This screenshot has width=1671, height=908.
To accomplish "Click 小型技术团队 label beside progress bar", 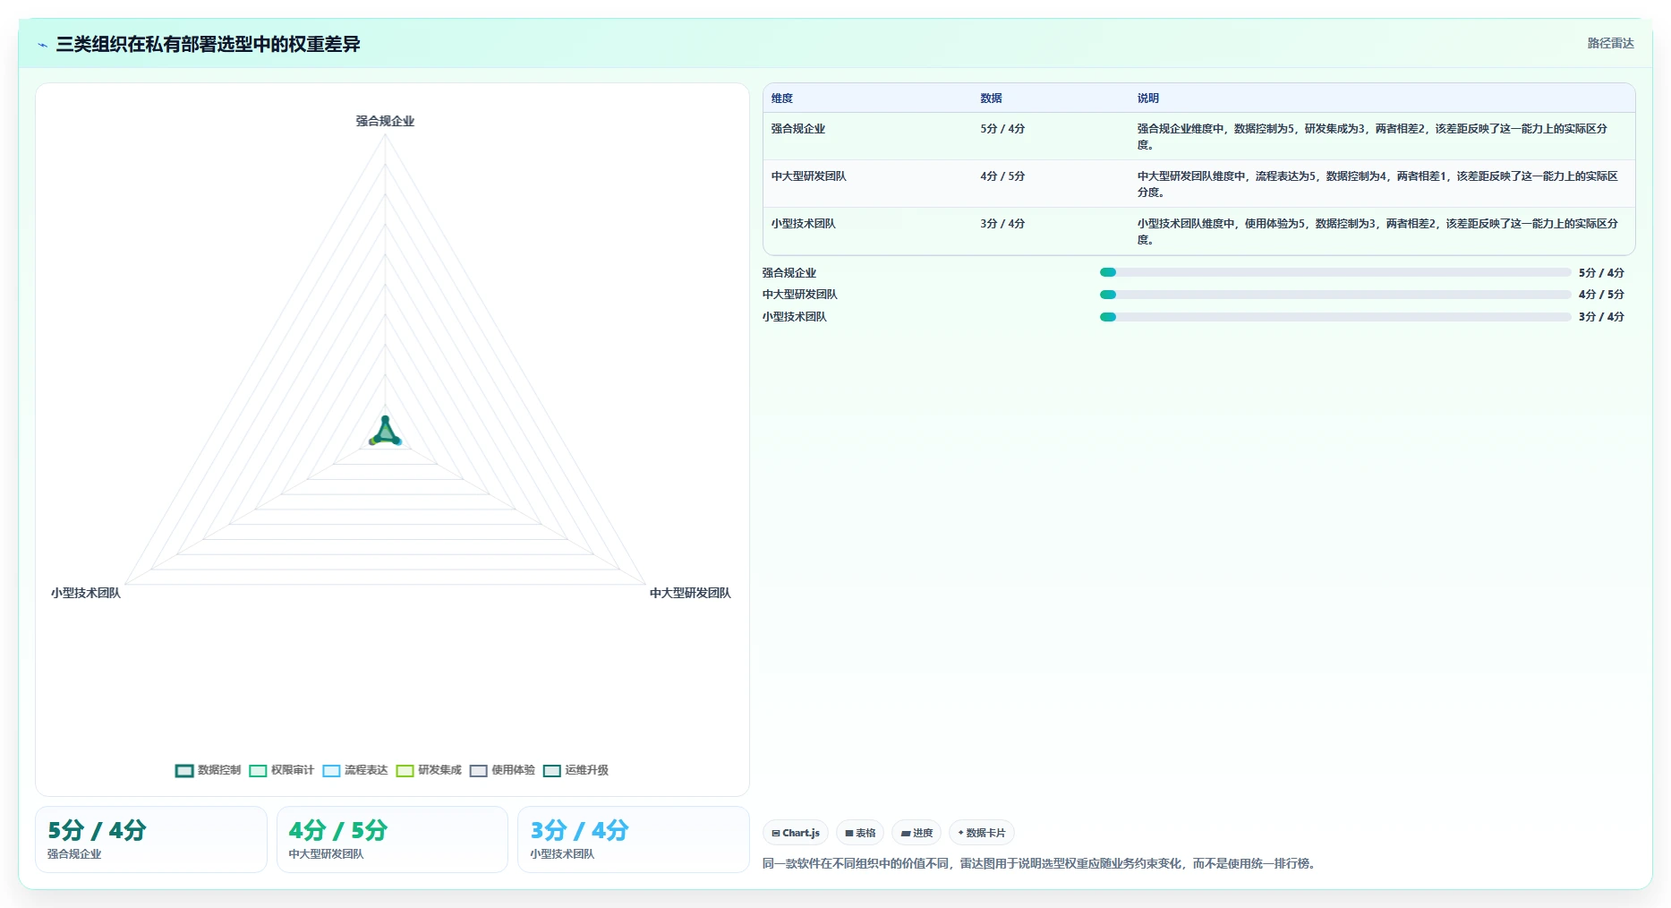I will click(x=795, y=317).
